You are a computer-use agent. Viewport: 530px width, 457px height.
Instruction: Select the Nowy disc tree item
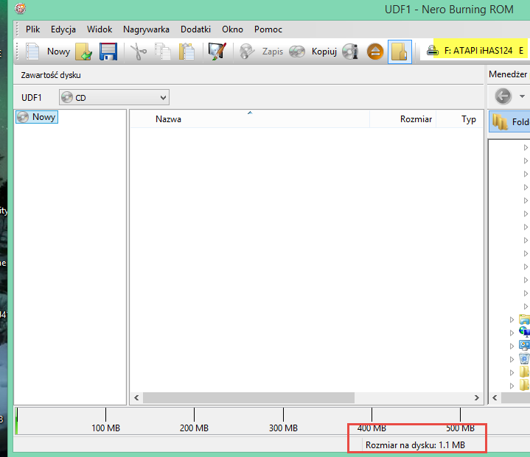point(37,117)
